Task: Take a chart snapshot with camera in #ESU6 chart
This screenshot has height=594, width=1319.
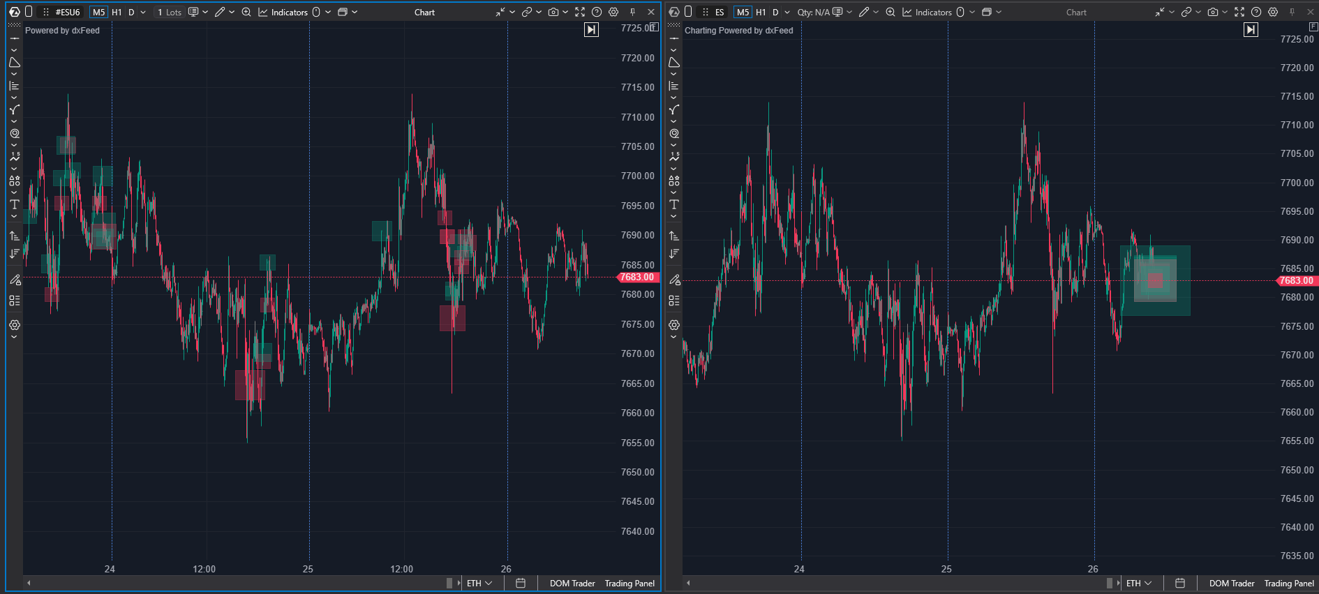Action: pyautogui.click(x=553, y=12)
